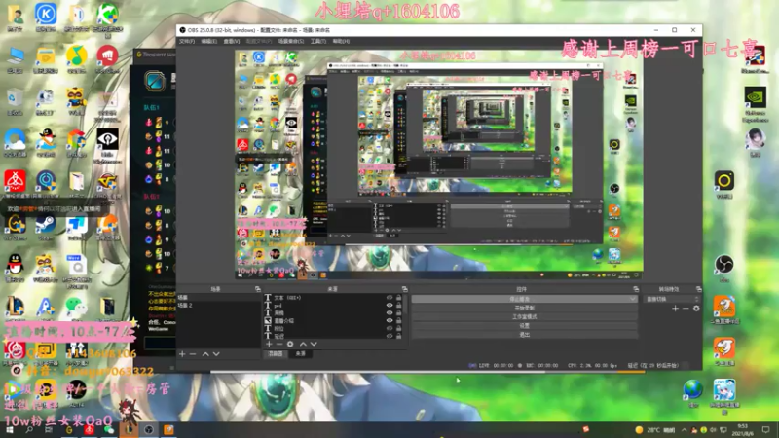Open the Windows Start menu

(10, 430)
